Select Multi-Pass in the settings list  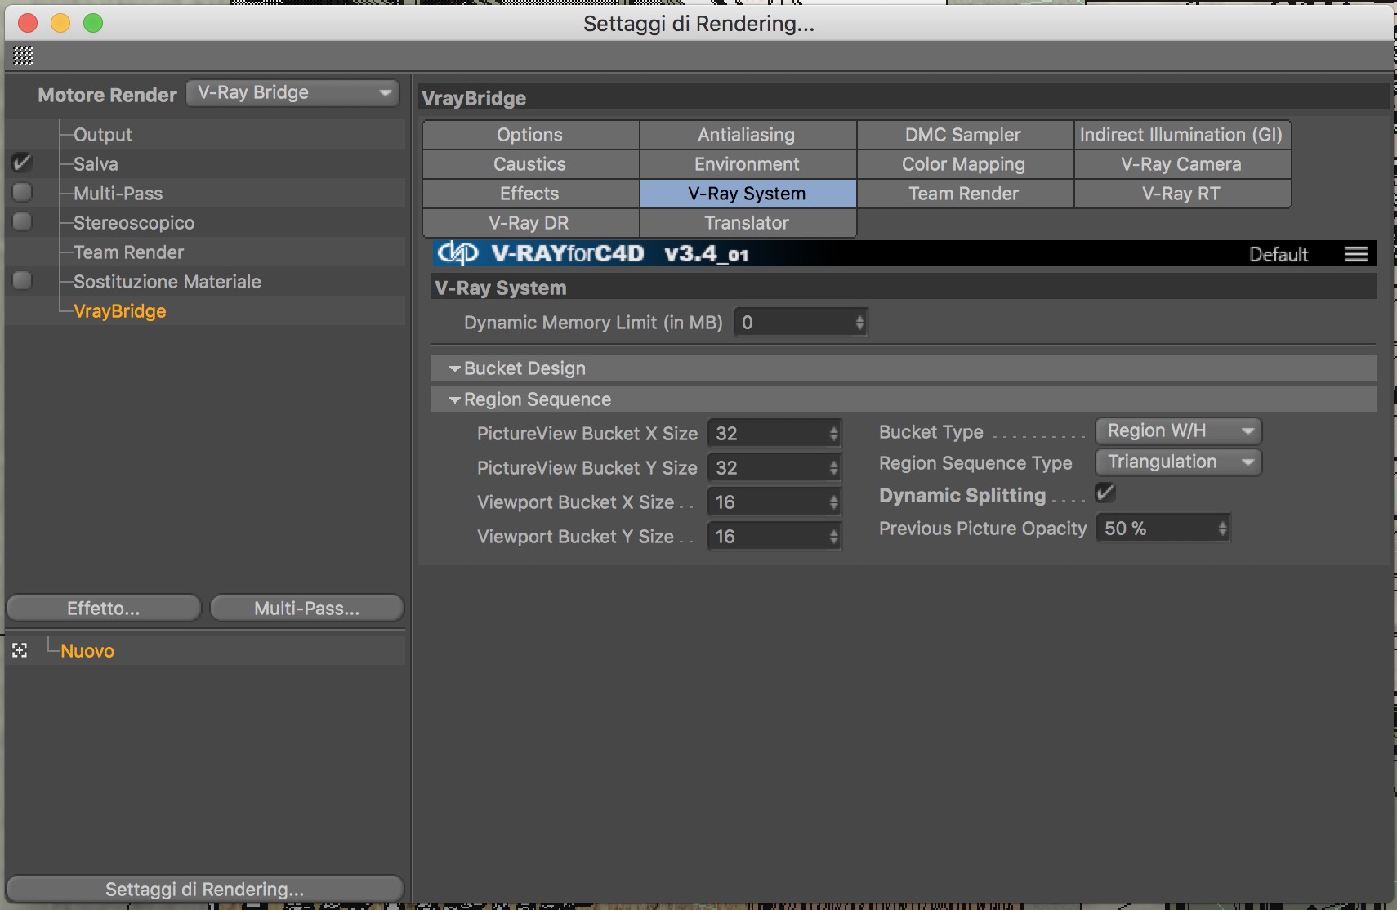point(118,193)
